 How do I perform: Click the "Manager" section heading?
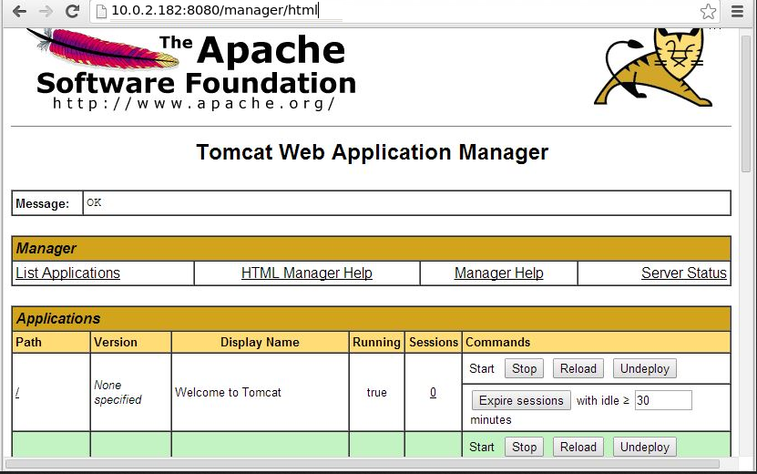coord(46,248)
